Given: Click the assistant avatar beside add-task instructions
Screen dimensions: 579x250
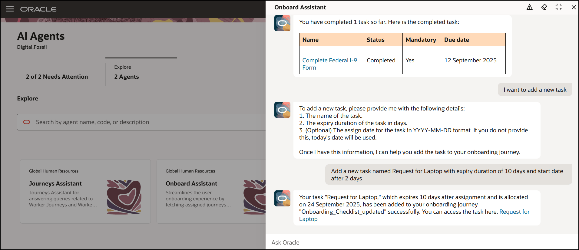Looking at the screenshot, I should tap(282, 110).
